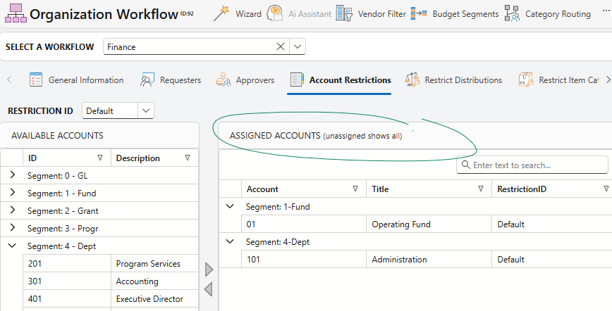Screen dimensions: 612x311
Task: Expand Segment: 0 - GL
Action: 13,174
